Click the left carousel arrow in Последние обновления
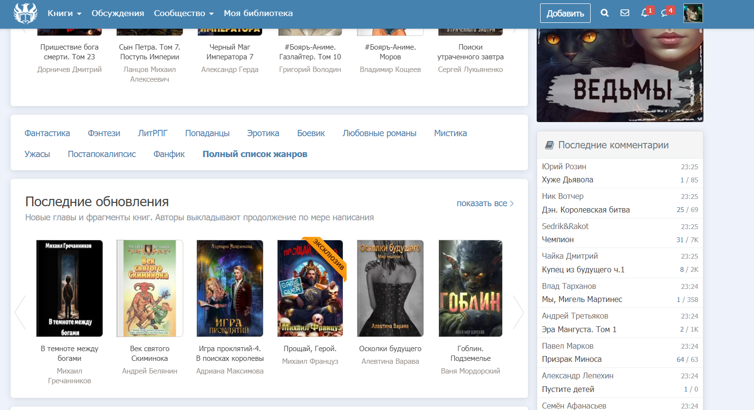This screenshot has width=754, height=410. 20,312
